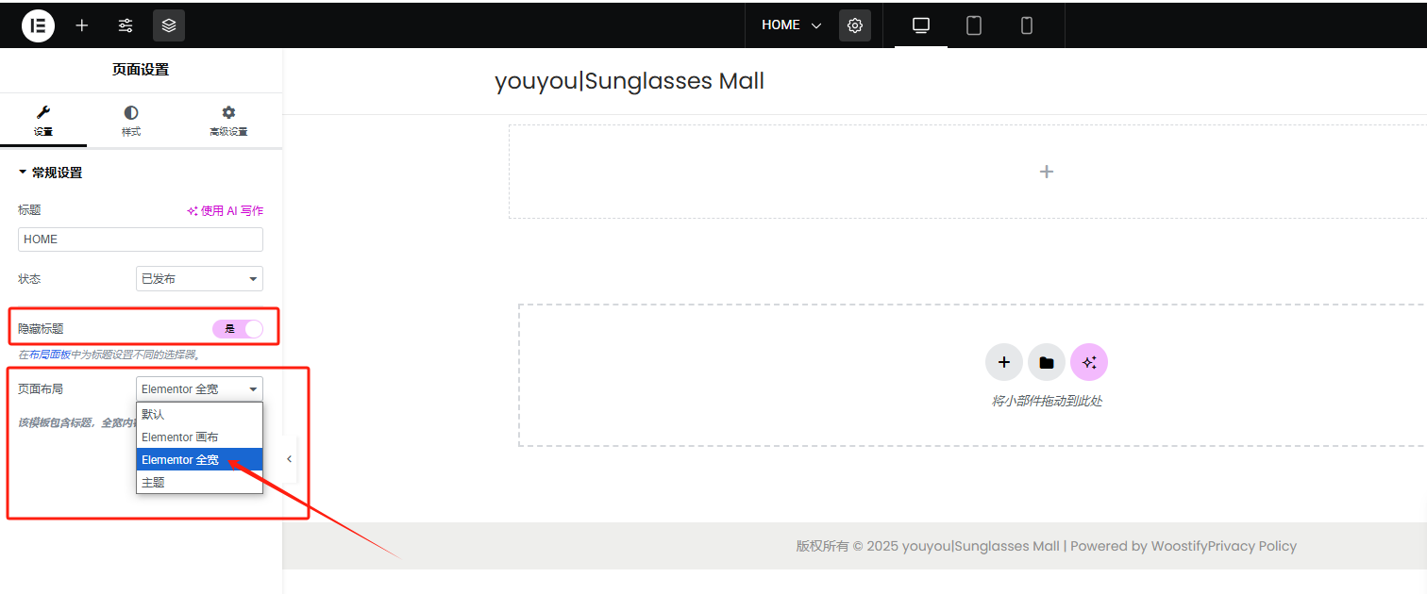Open site settings sliders icon
Viewport: 1427px width, 594px height.
coord(126,25)
